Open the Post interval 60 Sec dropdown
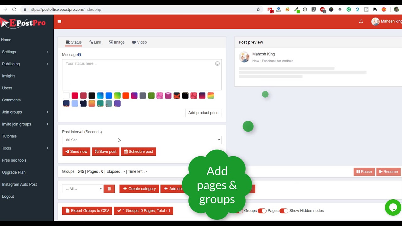The height and width of the screenshot is (226, 402). coord(142,140)
